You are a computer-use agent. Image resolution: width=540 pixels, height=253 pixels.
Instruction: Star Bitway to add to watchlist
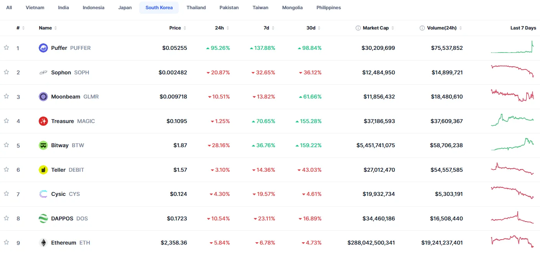coord(6,145)
